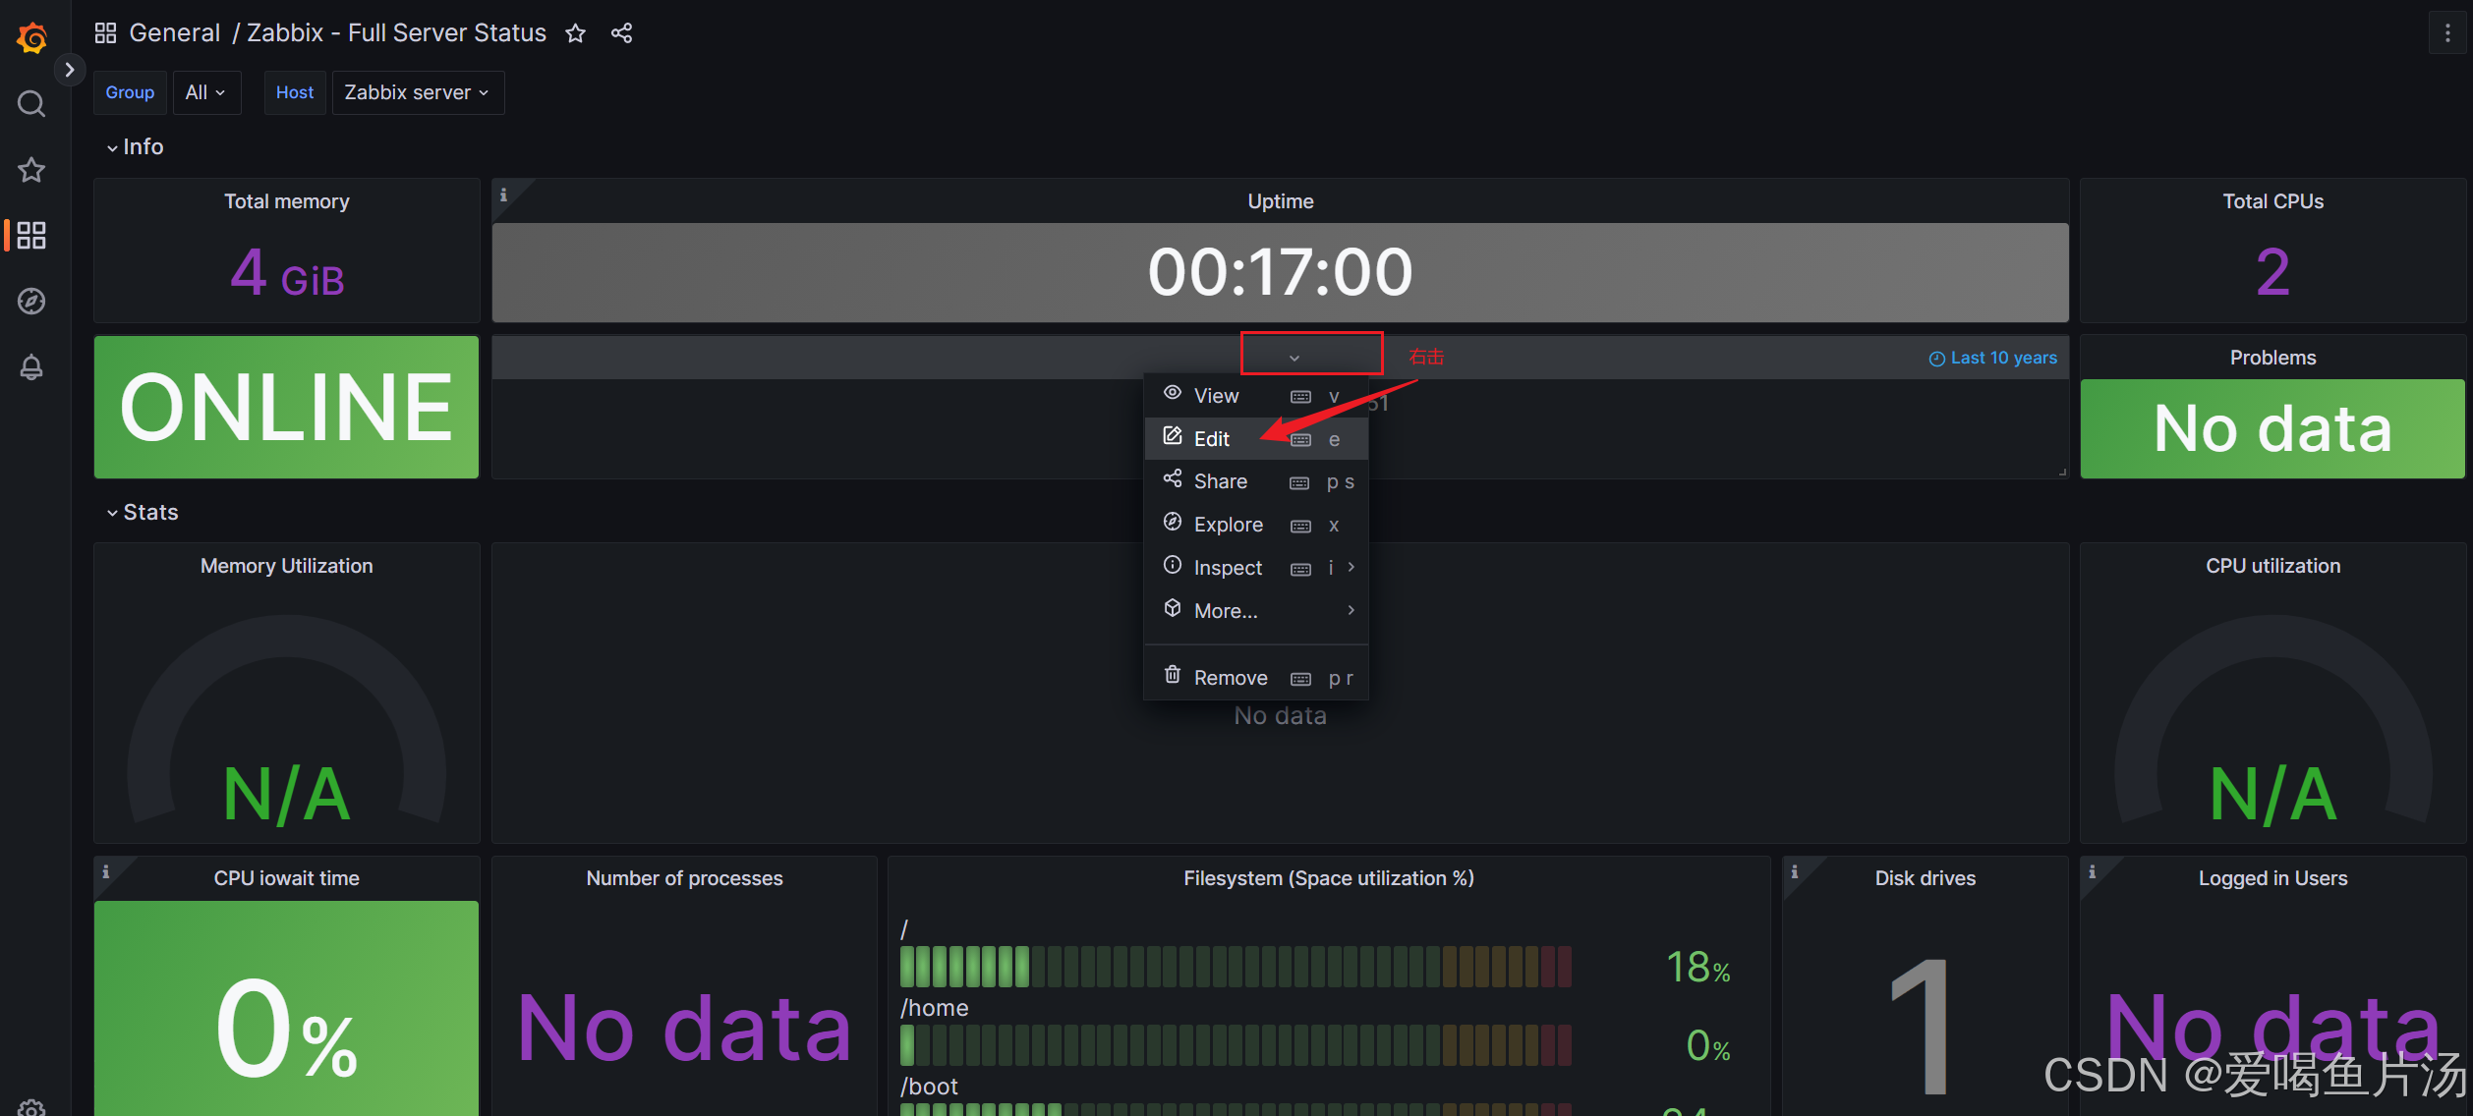Open the search icon in sidebar
This screenshot has height=1116, width=2473.
(x=31, y=103)
